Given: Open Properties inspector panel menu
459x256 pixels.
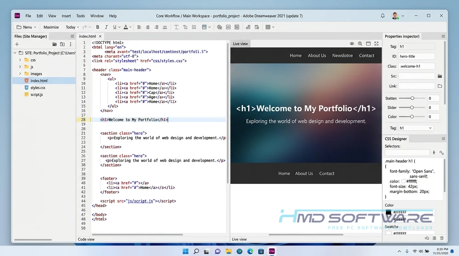Looking at the screenshot, I should [443, 36].
